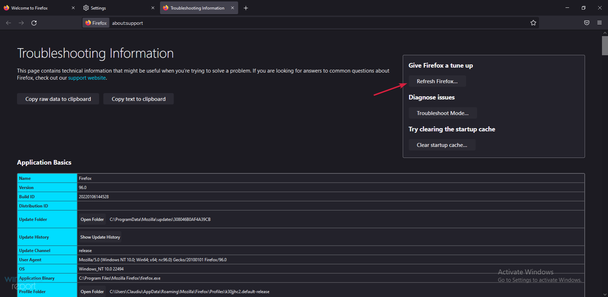This screenshot has width=608, height=297.
Task: Click the Forward navigation arrow
Action: point(21,23)
